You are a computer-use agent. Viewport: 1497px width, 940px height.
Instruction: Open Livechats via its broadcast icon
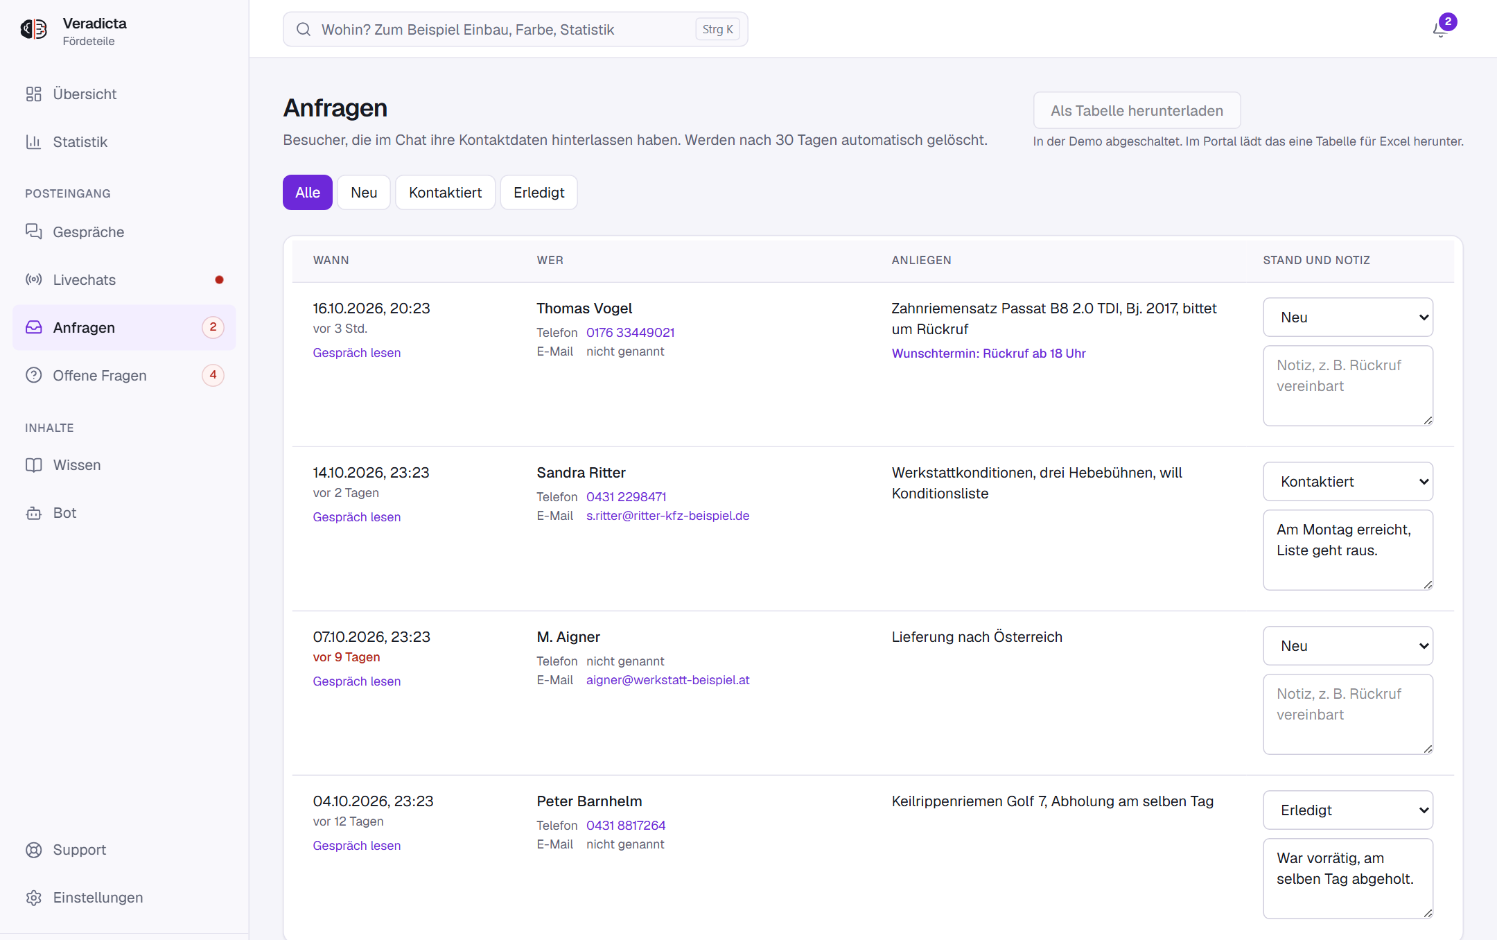(34, 279)
